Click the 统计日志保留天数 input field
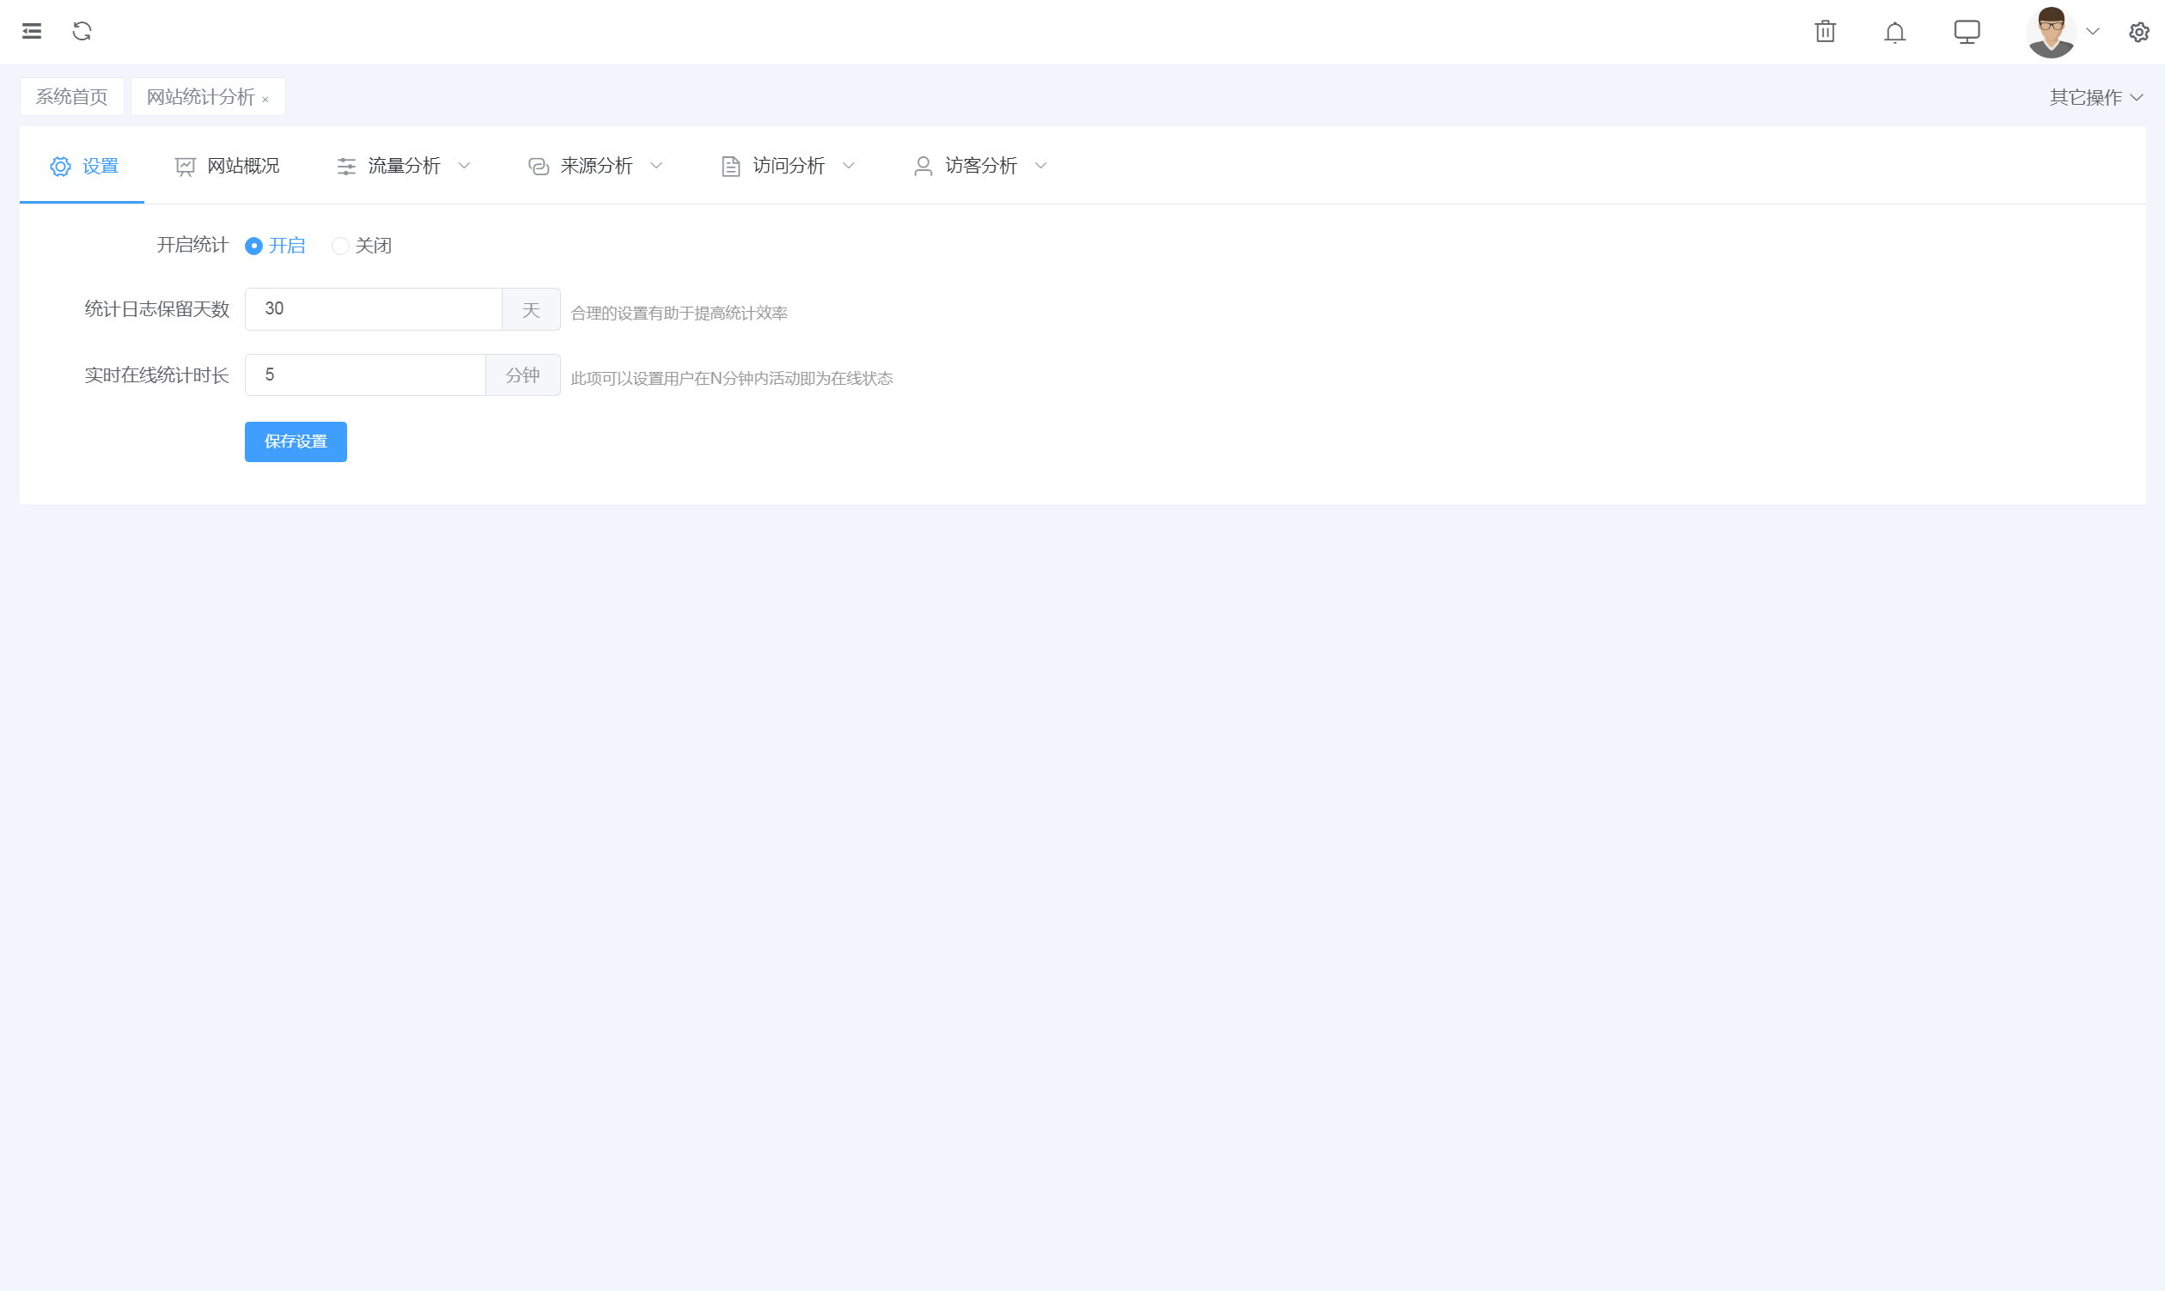 pyautogui.click(x=374, y=309)
